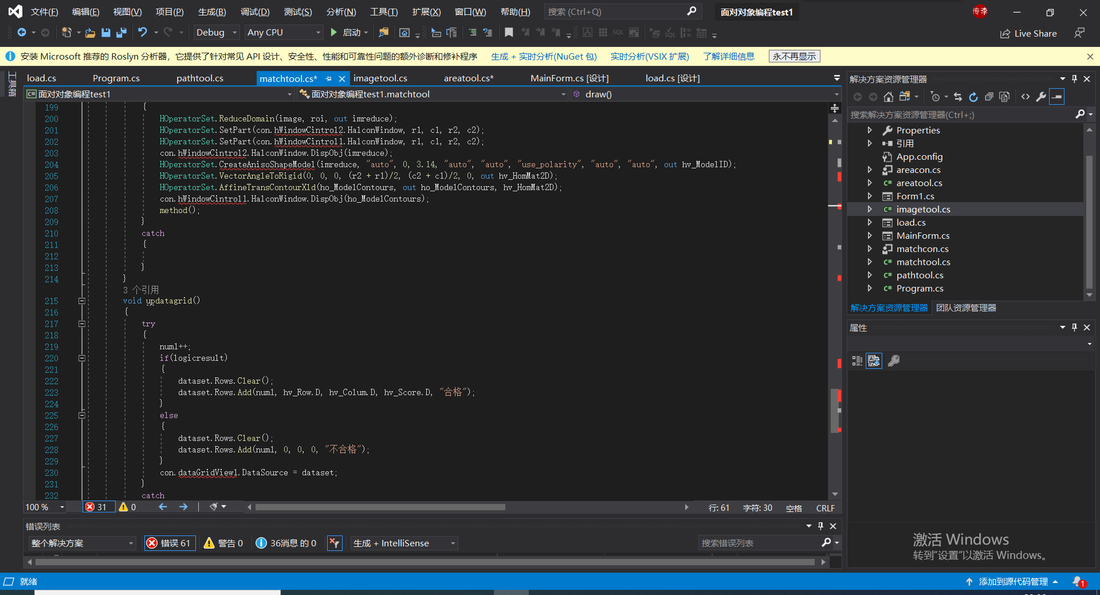Click the View Code icon in Solution Explorer
The image size is (1100, 595).
(1026, 97)
